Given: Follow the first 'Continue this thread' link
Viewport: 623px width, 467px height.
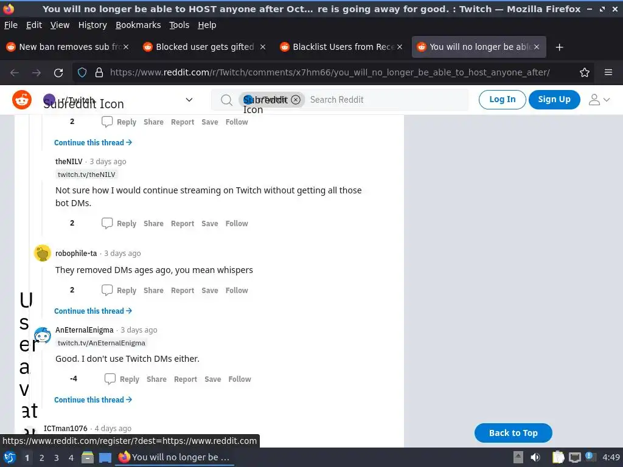Looking at the screenshot, I should click(x=93, y=142).
